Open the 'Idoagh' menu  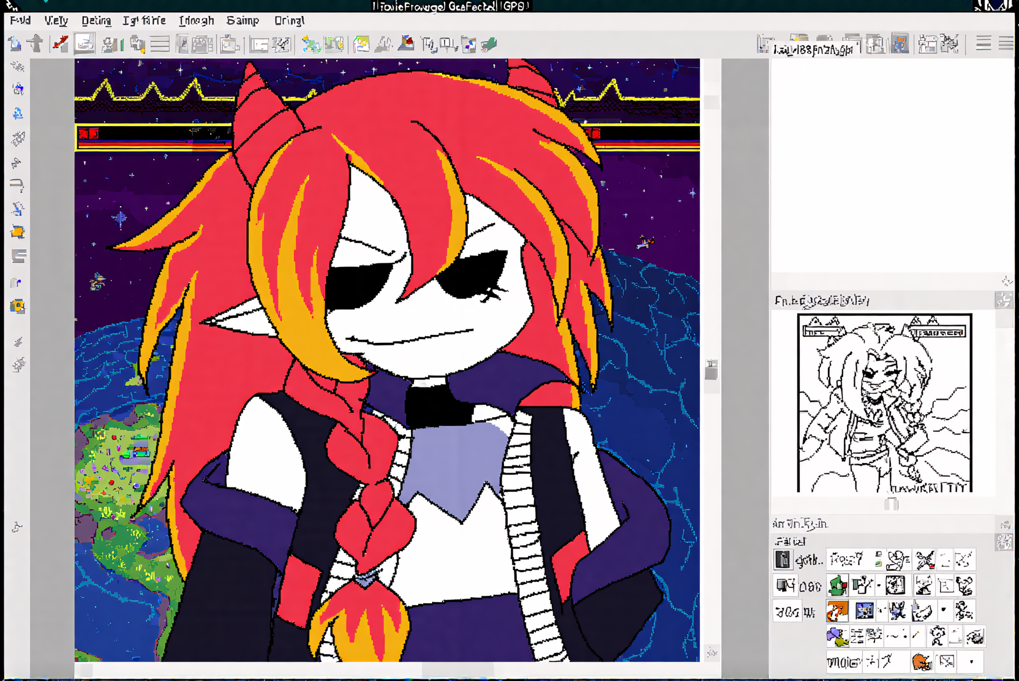click(x=196, y=20)
